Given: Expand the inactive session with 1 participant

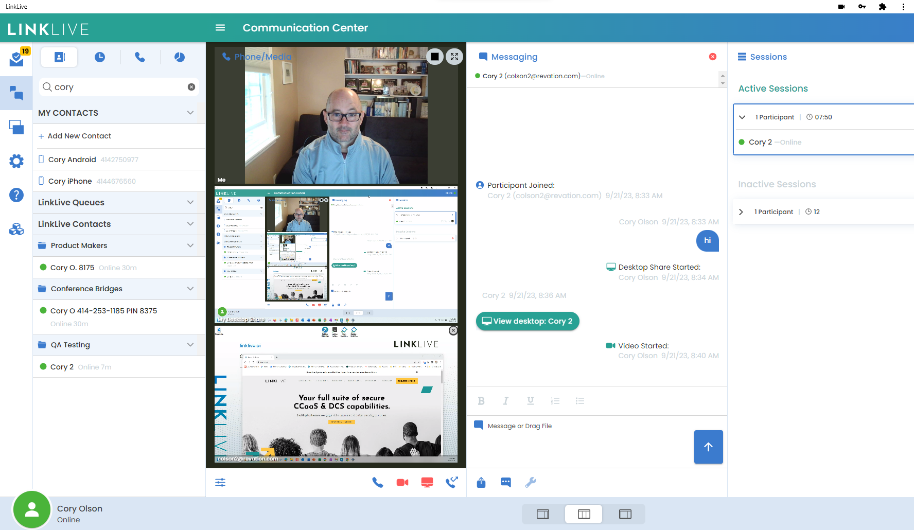Looking at the screenshot, I should point(741,212).
